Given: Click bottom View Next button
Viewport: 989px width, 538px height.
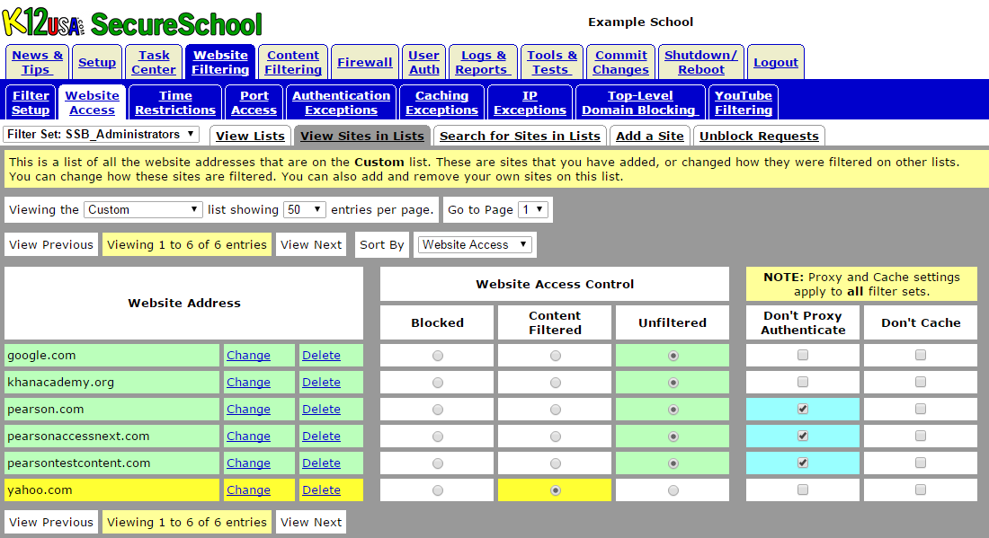Looking at the screenshot, I should coord(311,522).
